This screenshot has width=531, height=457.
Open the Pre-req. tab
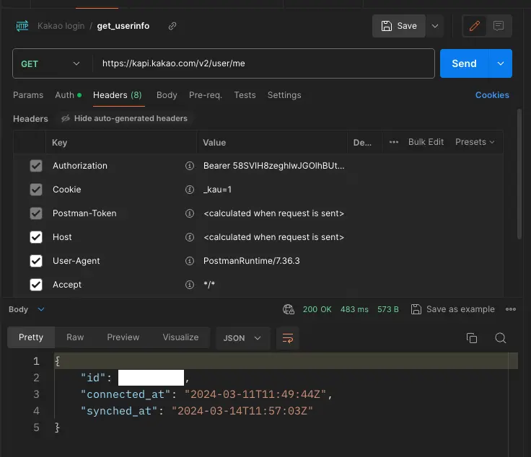click(206, 95)
